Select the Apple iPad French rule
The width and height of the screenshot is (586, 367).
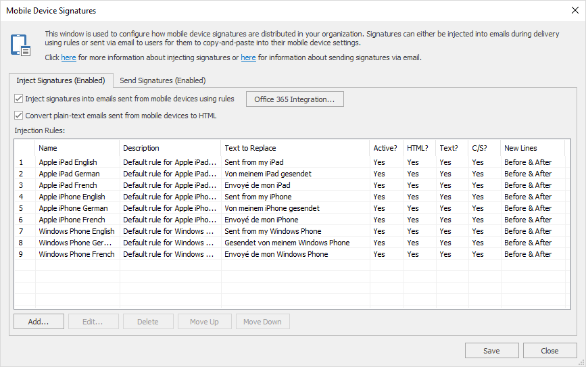pyautogui.click(x=68, y=185)
